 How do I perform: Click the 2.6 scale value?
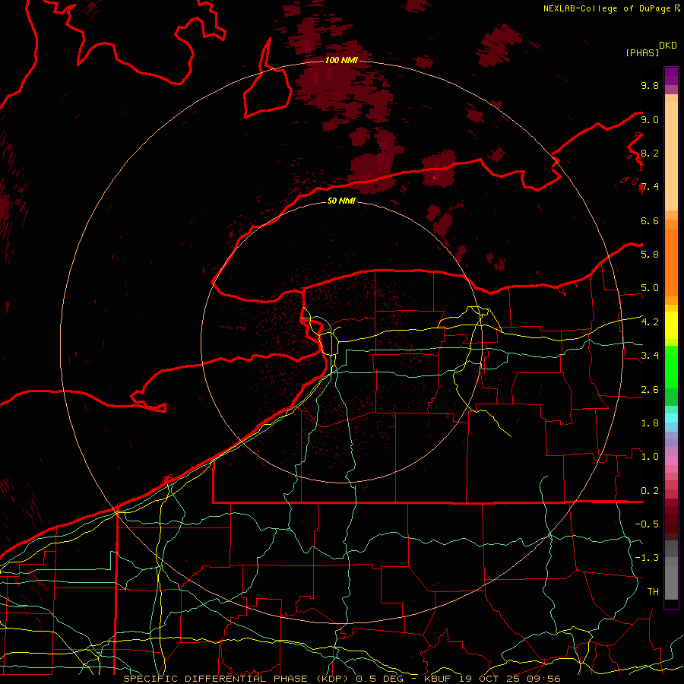[x=650, y=390]
